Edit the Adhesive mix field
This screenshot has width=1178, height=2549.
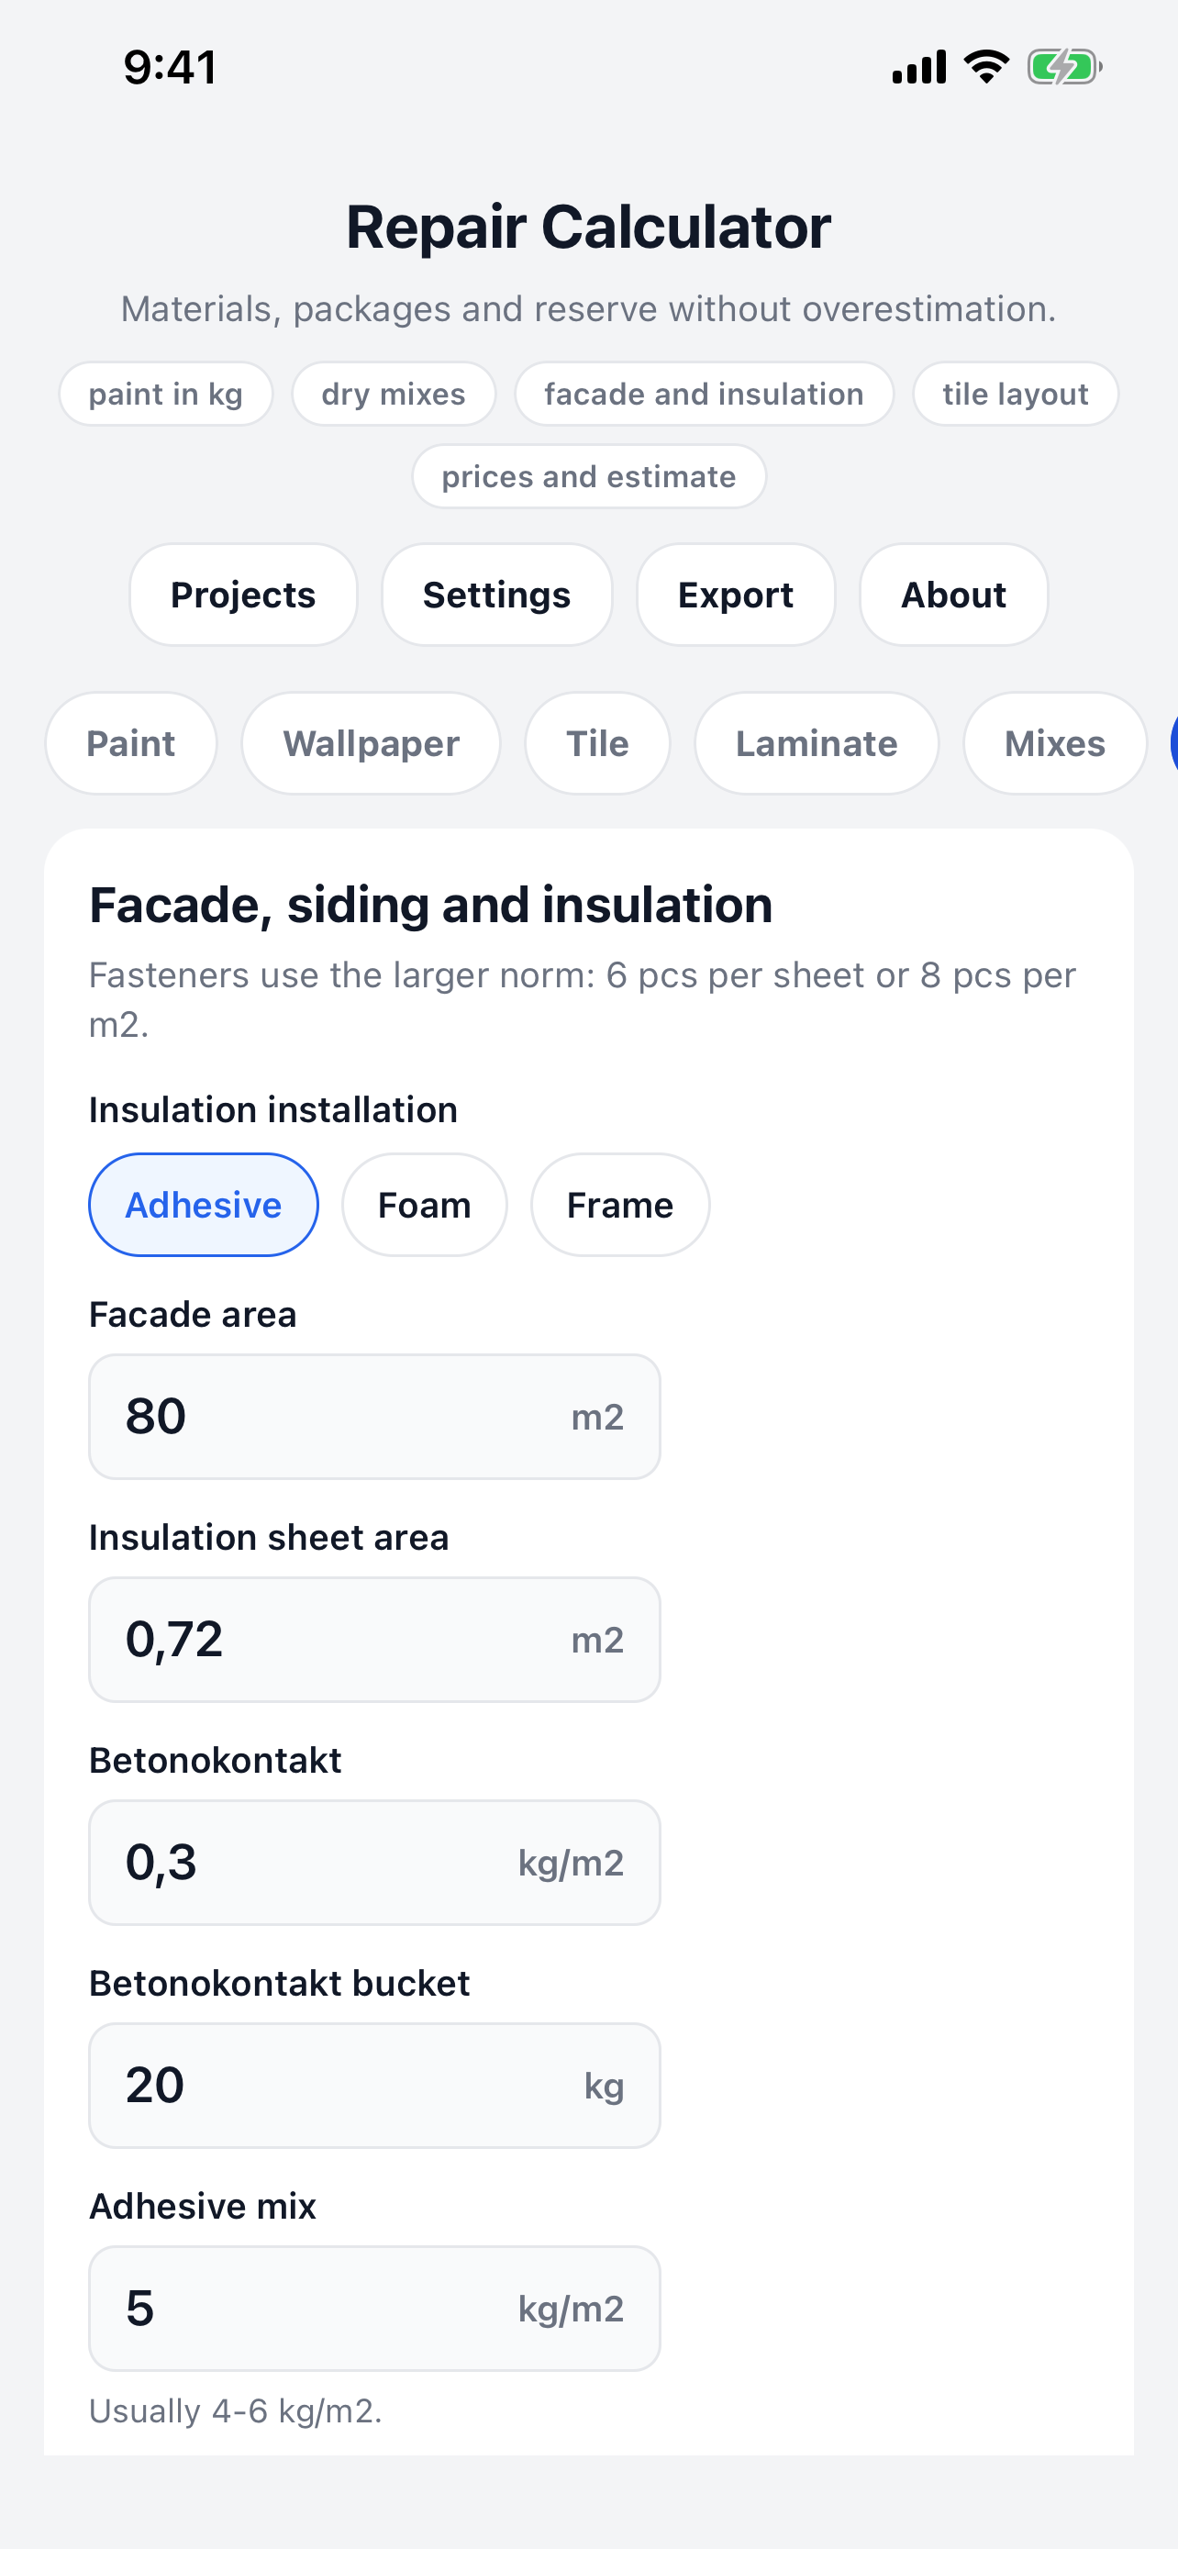tap(375, 2309)
